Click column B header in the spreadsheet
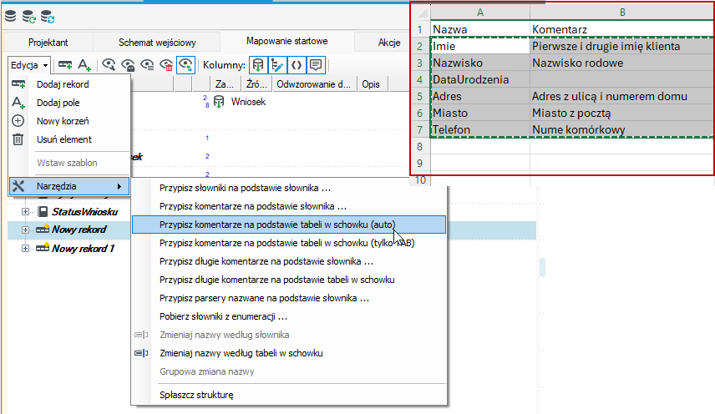Image resolution: width=715 pixels, height=414 pixels. pos(622,13)
